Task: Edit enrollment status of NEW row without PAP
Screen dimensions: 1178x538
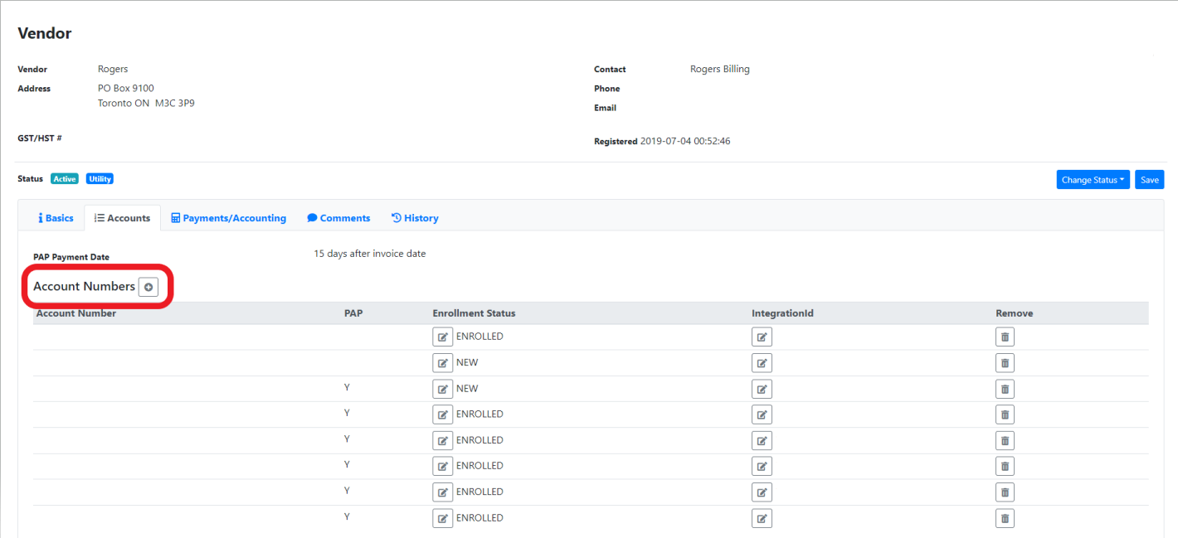Action: [x=443, y=363]
